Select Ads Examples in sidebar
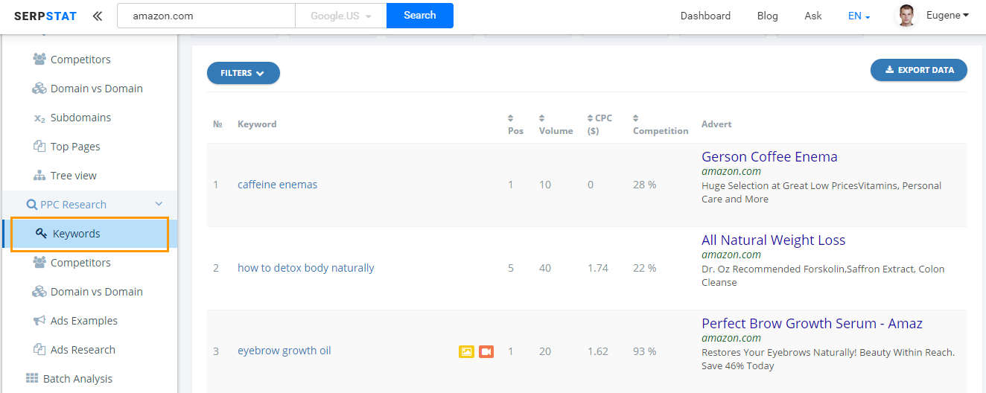 [84, 321]
